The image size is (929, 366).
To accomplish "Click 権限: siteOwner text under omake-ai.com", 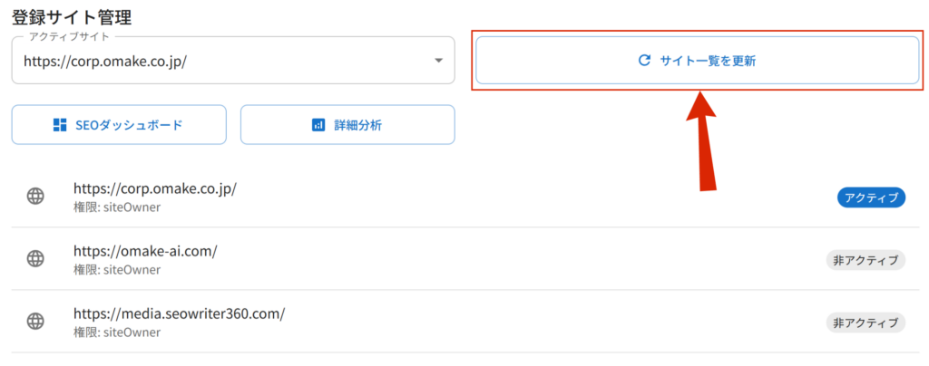I will pyautogui.click(x=117, y=270).
